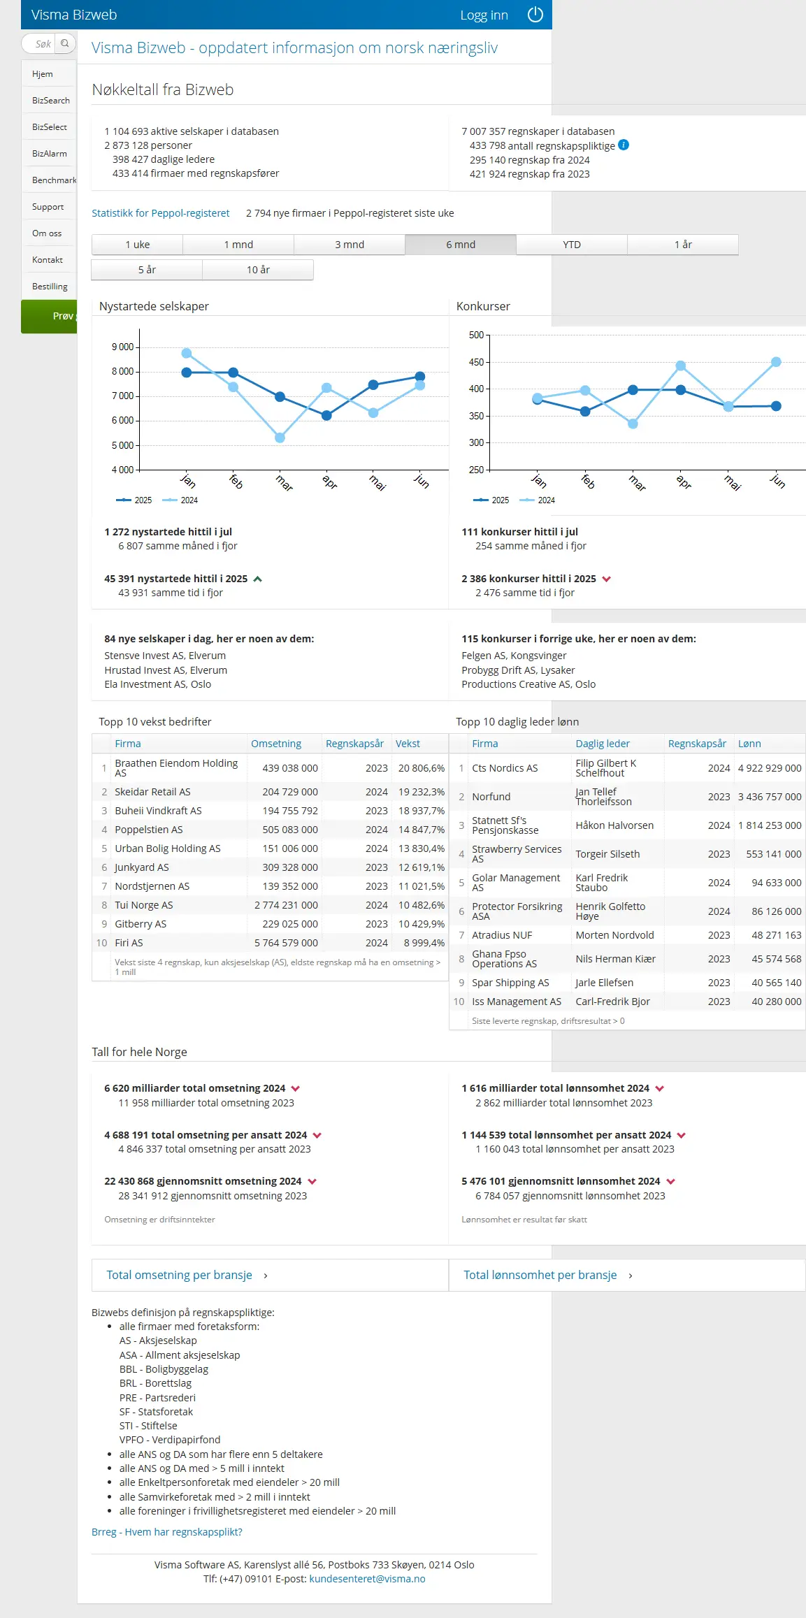Click Tui Norge AS row
This screenshot has width=806, height=1618.
pyautogui.click(x=270, y=905)
